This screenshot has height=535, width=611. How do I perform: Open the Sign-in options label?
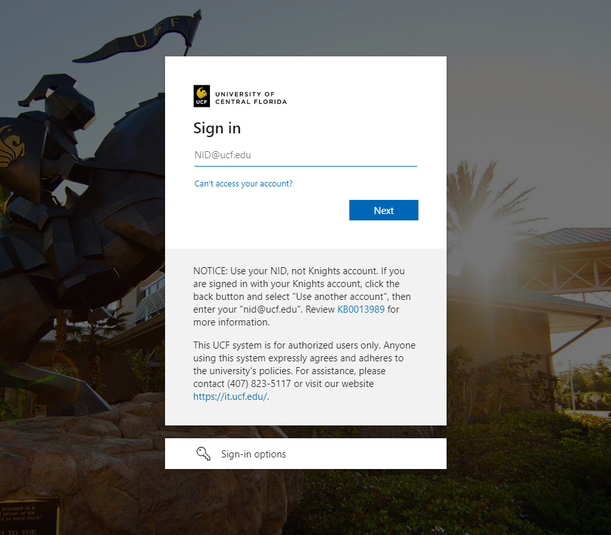click(253, 454)
